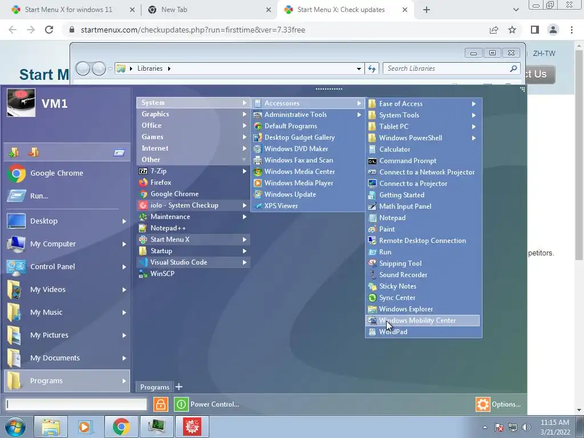Viewport: 584px width, 438px height.
Task: Launch XPS Viewer
Action: click(307, 206)
